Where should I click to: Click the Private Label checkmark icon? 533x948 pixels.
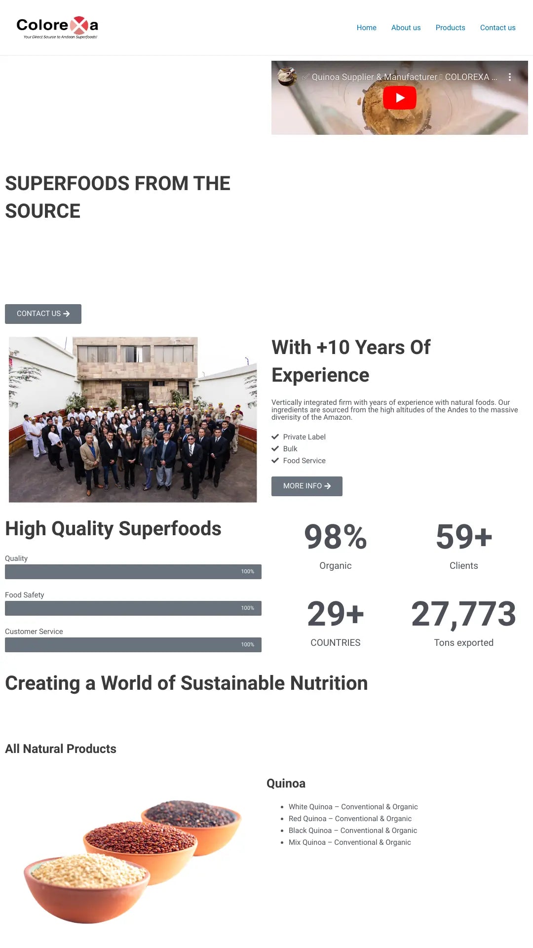[275, 437]
